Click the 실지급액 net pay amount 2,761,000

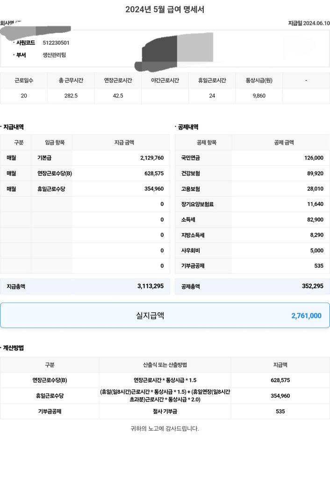pyautogui.click(x=306, y=316)
